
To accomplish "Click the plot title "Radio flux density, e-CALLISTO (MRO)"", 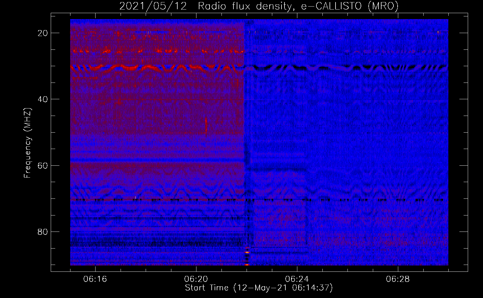I will click(x=298, y=6).
